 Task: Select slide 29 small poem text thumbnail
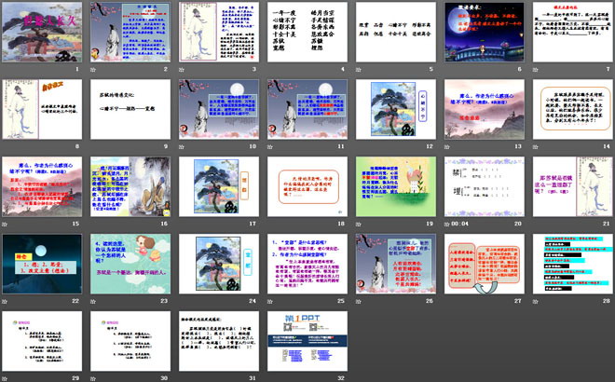click(x=42, y=341)
